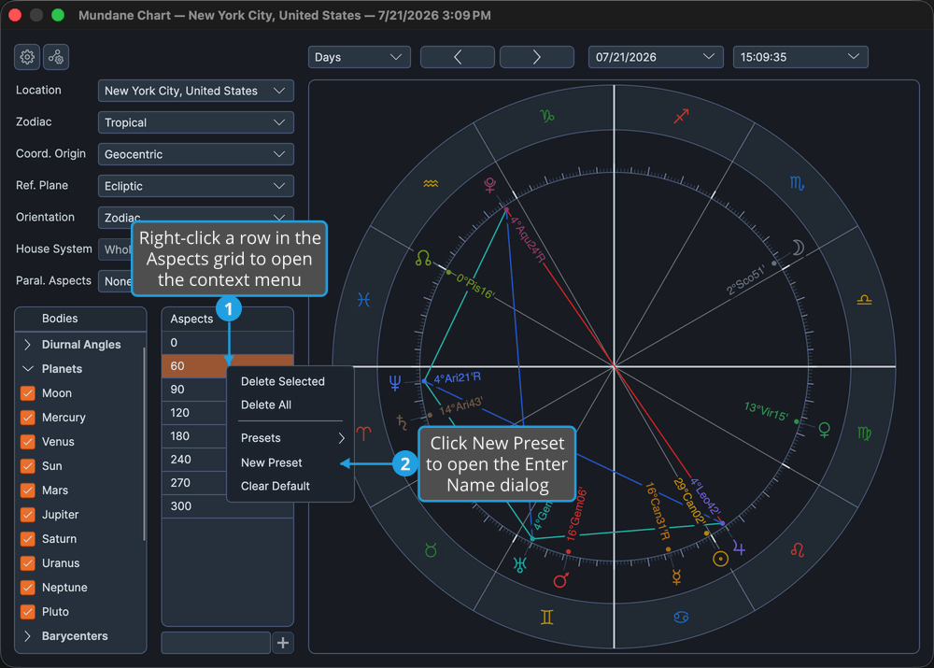This screenshot has height=668, width=934.
Task: Expand the Barycenters tree group
Action: tap(27, 636)
